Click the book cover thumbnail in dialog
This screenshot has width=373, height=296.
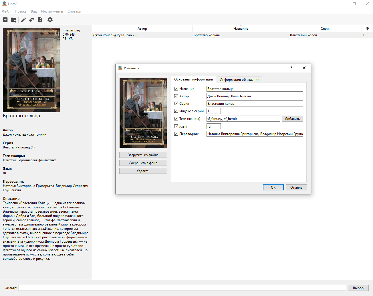click(143, 113)
